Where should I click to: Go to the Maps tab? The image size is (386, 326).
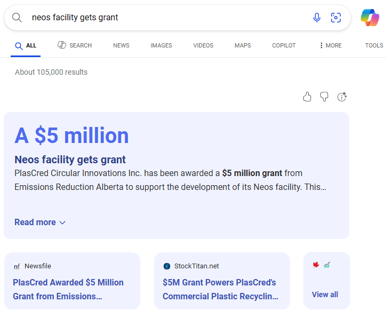[243, 45]
